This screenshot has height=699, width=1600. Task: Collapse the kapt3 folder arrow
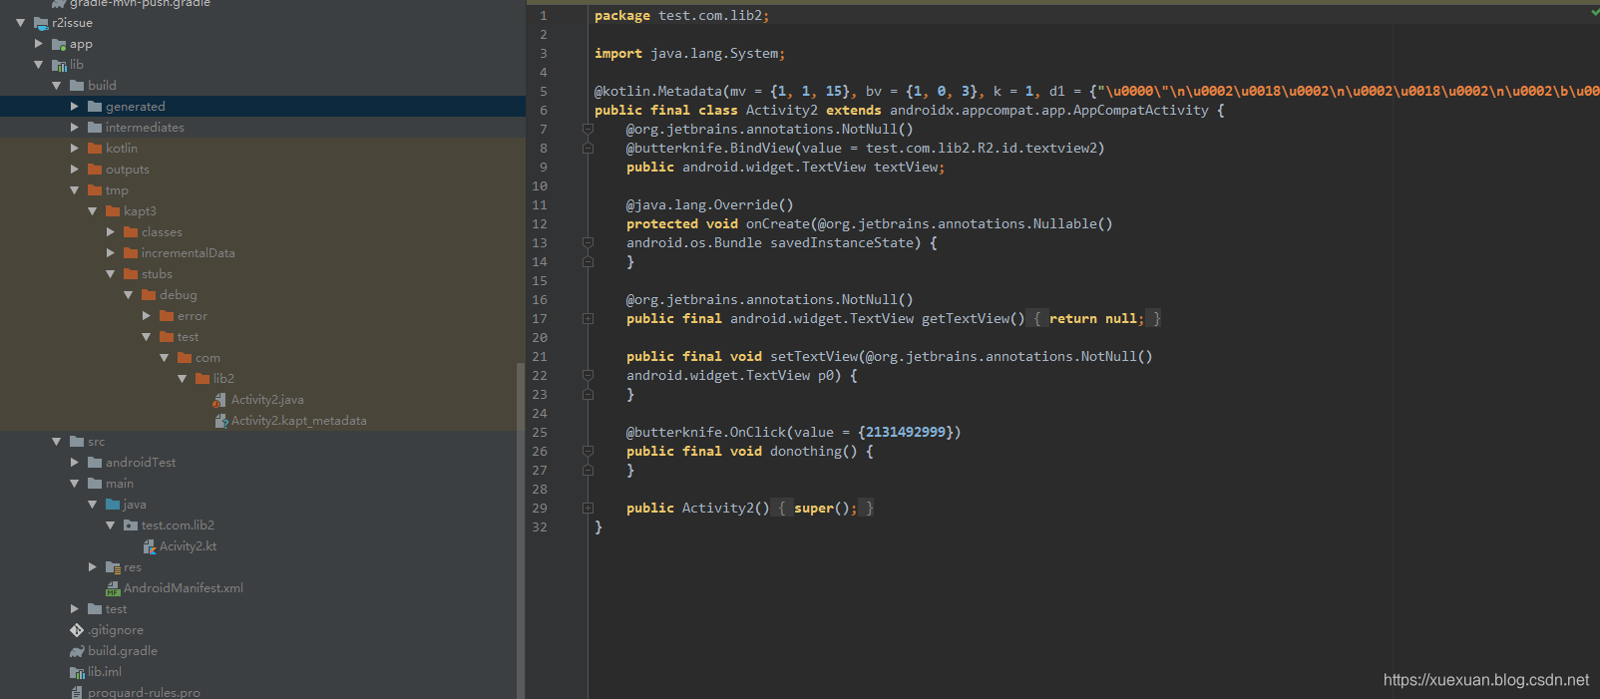point(92,211)
